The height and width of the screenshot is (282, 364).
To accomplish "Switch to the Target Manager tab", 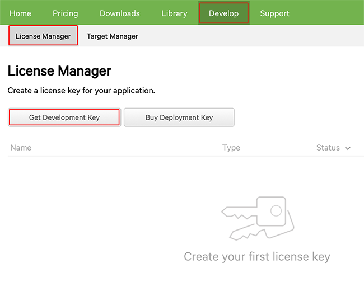I will [112, 36].
